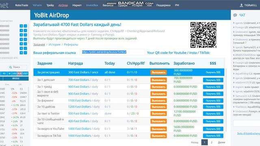Open the 400 Fast Dollars reward link
The width and height of the screenshot is (260, 146).
coord(78,121)
